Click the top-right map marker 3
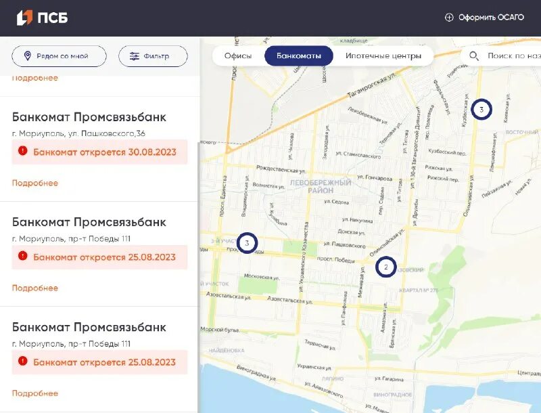The width and height of the screenshot is (541, 413). [x=481, y=107]
